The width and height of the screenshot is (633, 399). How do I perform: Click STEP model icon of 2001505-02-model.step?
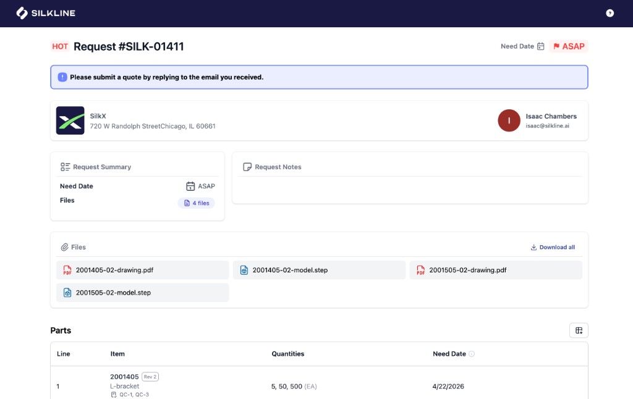click(x=67, y=293)
